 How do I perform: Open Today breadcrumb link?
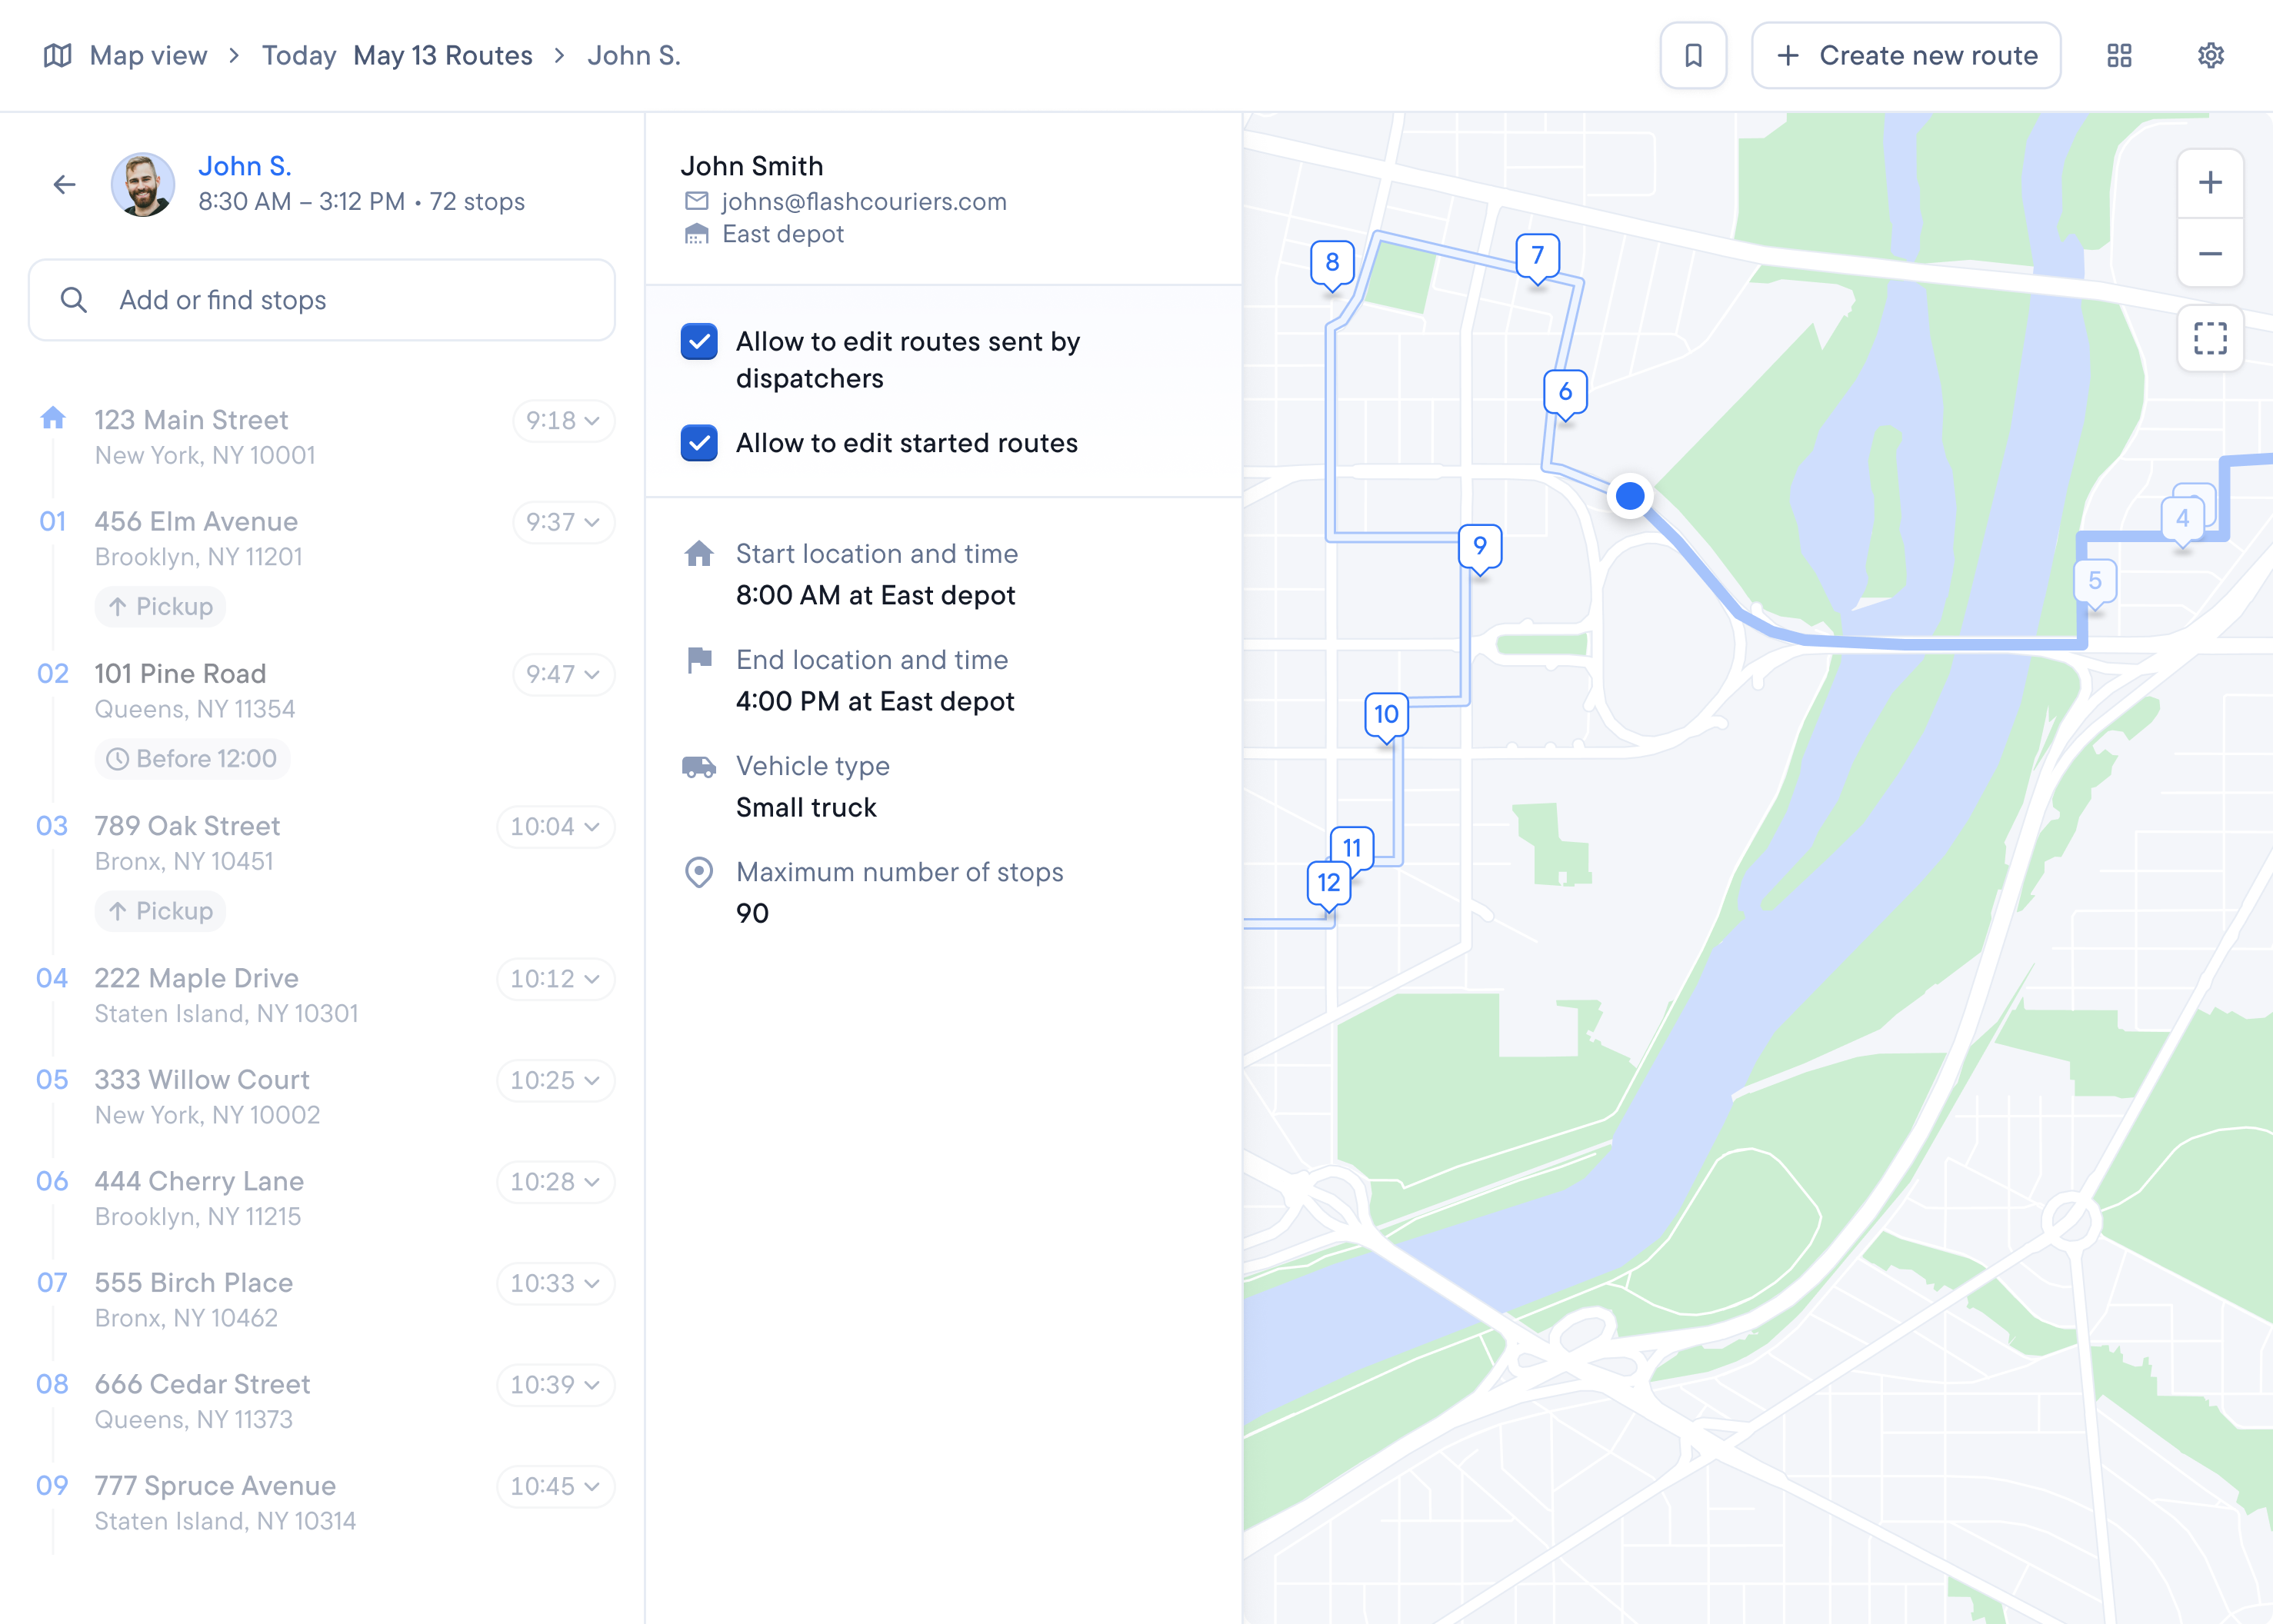point(299,55)
